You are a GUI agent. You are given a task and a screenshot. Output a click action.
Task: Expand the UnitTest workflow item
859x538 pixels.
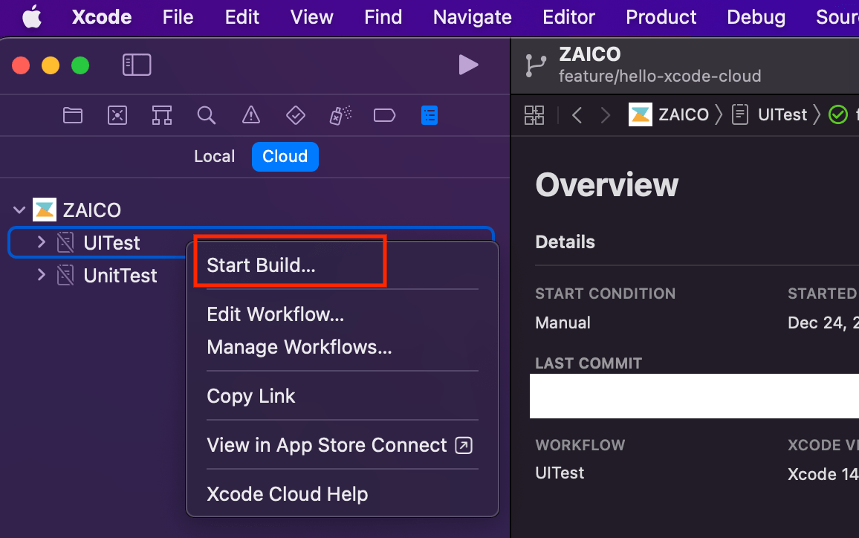pos(41,275)
